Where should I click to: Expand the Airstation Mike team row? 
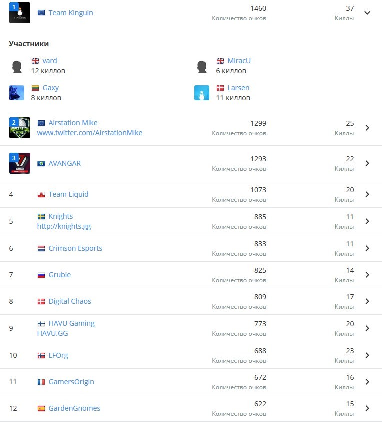tap(367, 128)
